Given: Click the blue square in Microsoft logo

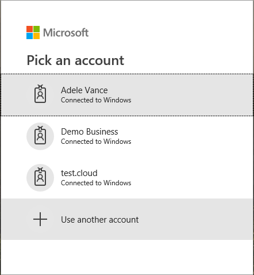Looking at the screenshot, I should pyautogui.click(x=29, y=36).
